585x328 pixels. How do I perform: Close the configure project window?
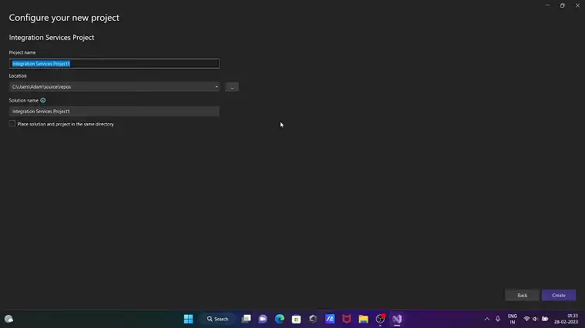(577, 5)
